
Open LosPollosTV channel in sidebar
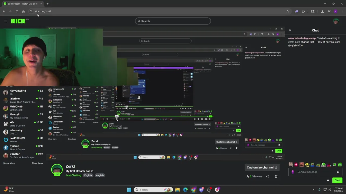tap(23, 140)
